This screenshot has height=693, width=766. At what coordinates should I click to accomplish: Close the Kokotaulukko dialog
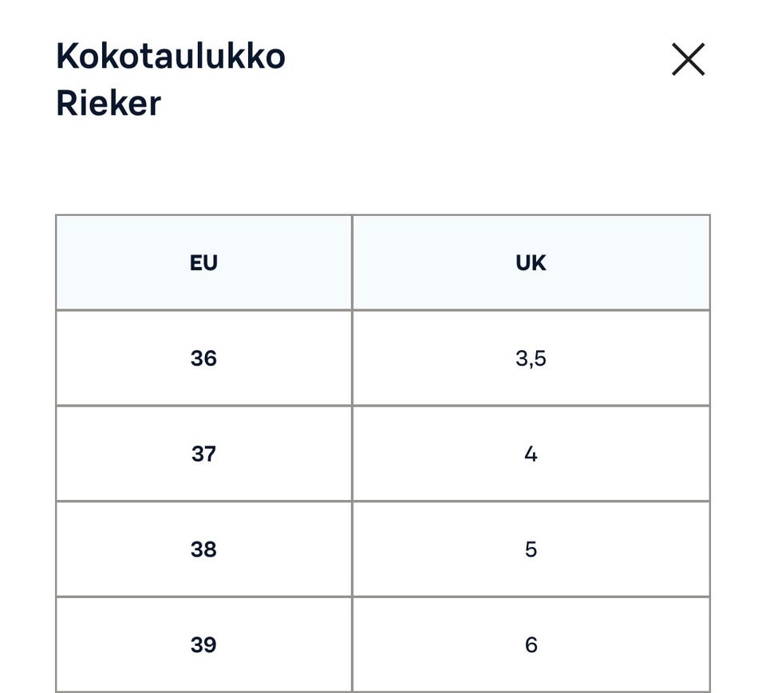click(688, 59)
